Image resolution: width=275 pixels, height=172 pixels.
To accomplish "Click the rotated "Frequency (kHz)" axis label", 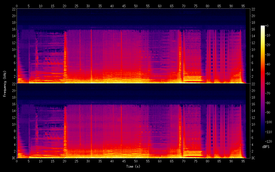I will pos(5,84).
